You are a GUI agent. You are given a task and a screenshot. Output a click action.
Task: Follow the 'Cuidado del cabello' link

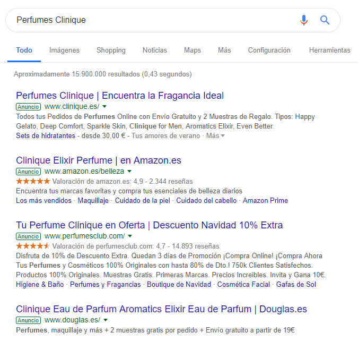[206, 200]
